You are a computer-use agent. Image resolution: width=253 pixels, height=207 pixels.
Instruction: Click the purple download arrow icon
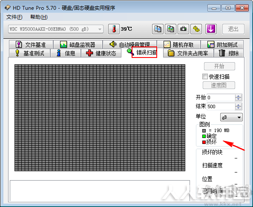coord(211,29)
